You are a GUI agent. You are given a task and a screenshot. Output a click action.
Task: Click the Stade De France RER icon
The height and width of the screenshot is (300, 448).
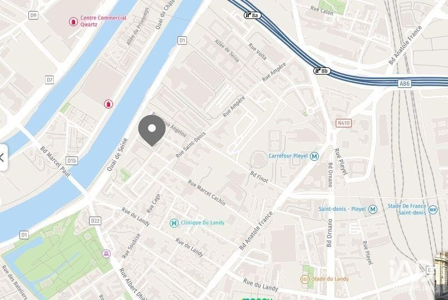(433, 209)
